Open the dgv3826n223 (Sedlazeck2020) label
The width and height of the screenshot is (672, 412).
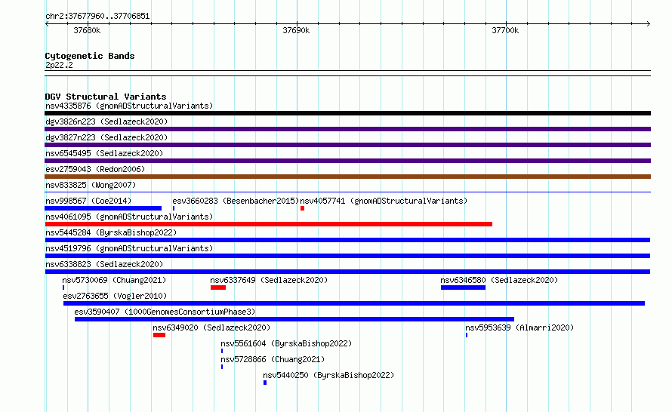tap(106, 121)
